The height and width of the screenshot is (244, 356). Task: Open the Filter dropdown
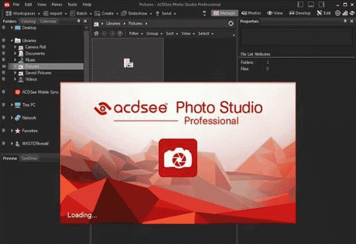(135, 33)
